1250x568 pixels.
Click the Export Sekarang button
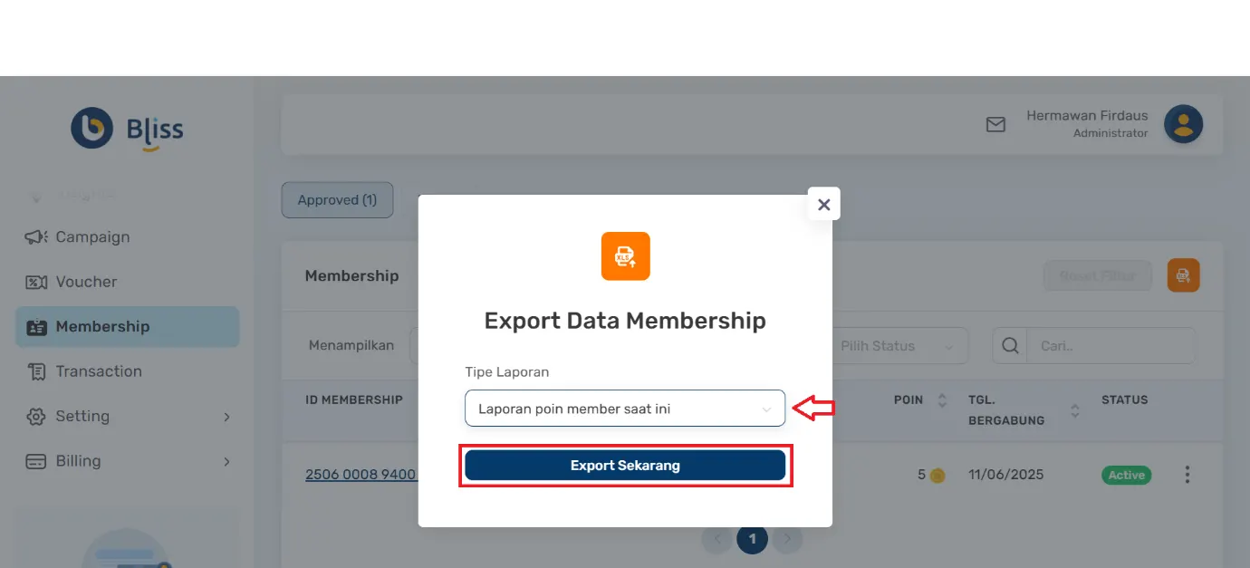624,465
